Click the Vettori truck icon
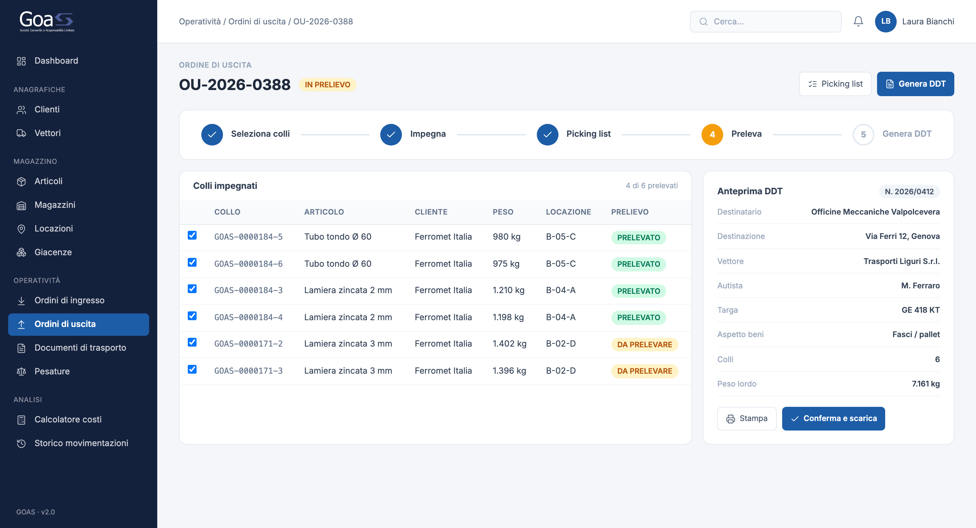Image resolution: width=976 pixels, height=528 pixels. click(x=21, y=133)
